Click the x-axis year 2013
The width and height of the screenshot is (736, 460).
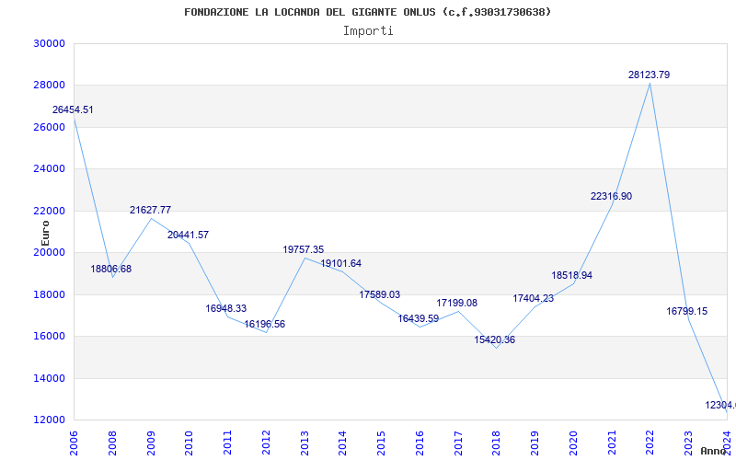click(x=305, y=443)
